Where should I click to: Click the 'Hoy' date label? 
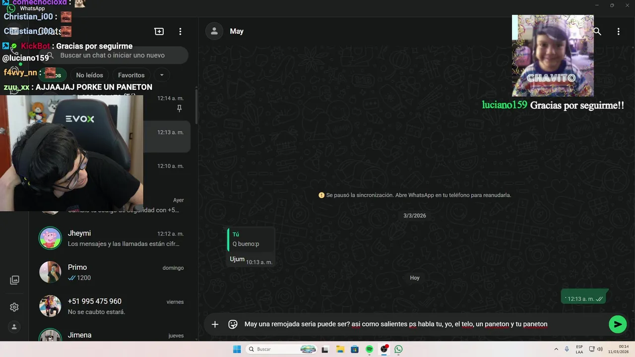click(x=415, y=278)
